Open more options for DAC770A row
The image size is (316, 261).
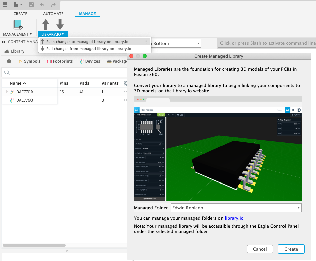point(125,92)
